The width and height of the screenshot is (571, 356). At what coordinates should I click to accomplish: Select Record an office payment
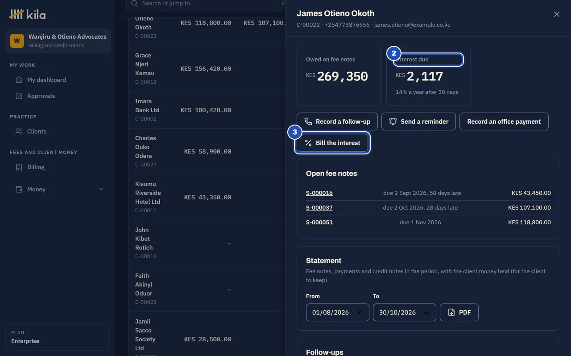504,121
